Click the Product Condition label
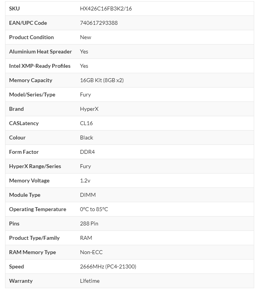260x294 pixels. click(x=31, y=37)
